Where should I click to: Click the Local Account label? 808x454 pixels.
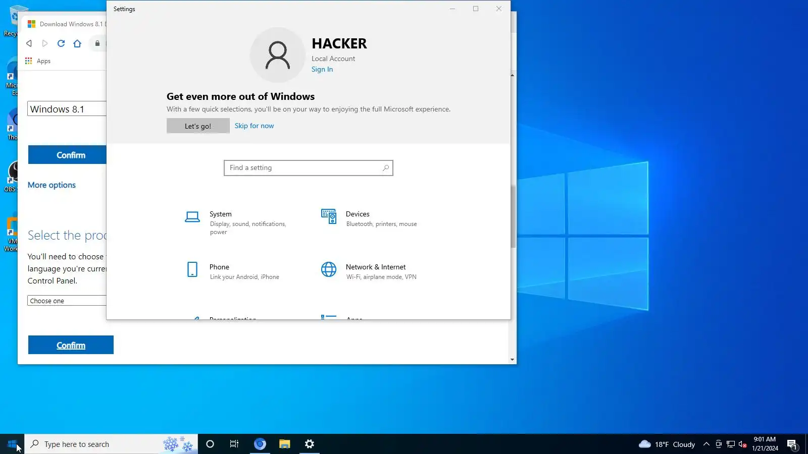coord(333,59)
